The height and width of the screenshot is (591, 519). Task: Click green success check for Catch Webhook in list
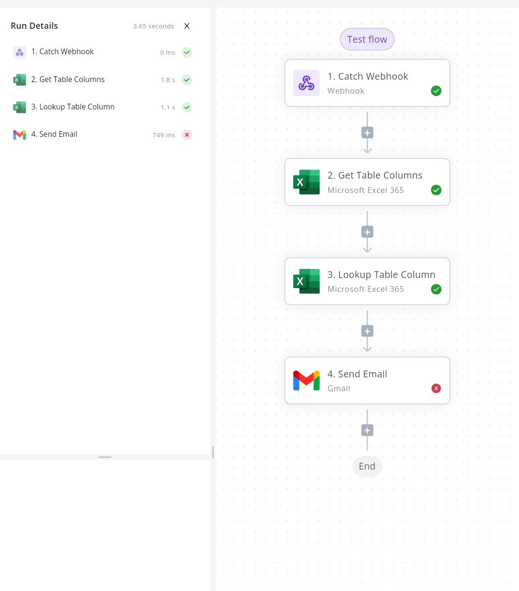(x=187, y=52)
